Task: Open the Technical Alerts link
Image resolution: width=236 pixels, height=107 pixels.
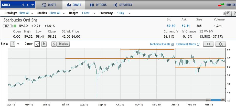Action: point(188,44)
